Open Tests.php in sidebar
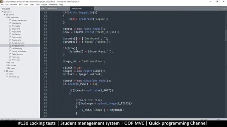 click(x=16, y=57)
